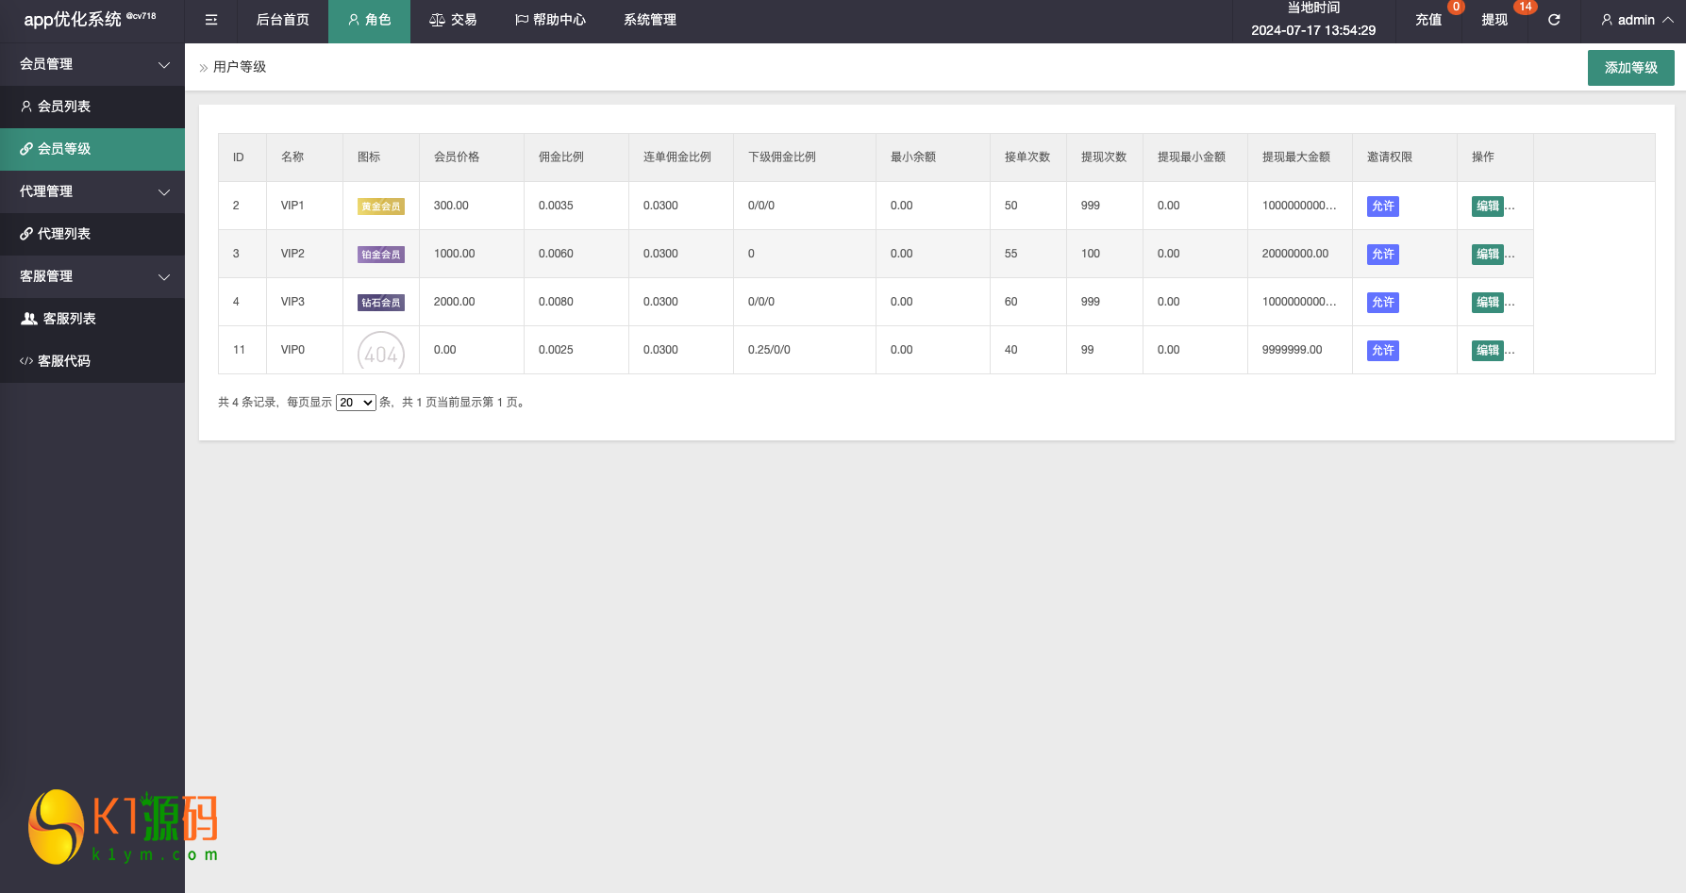This screenshot has width=1686, height=893.
Task: Open the 系统管理 menu
Action: [x=650, y=21]
